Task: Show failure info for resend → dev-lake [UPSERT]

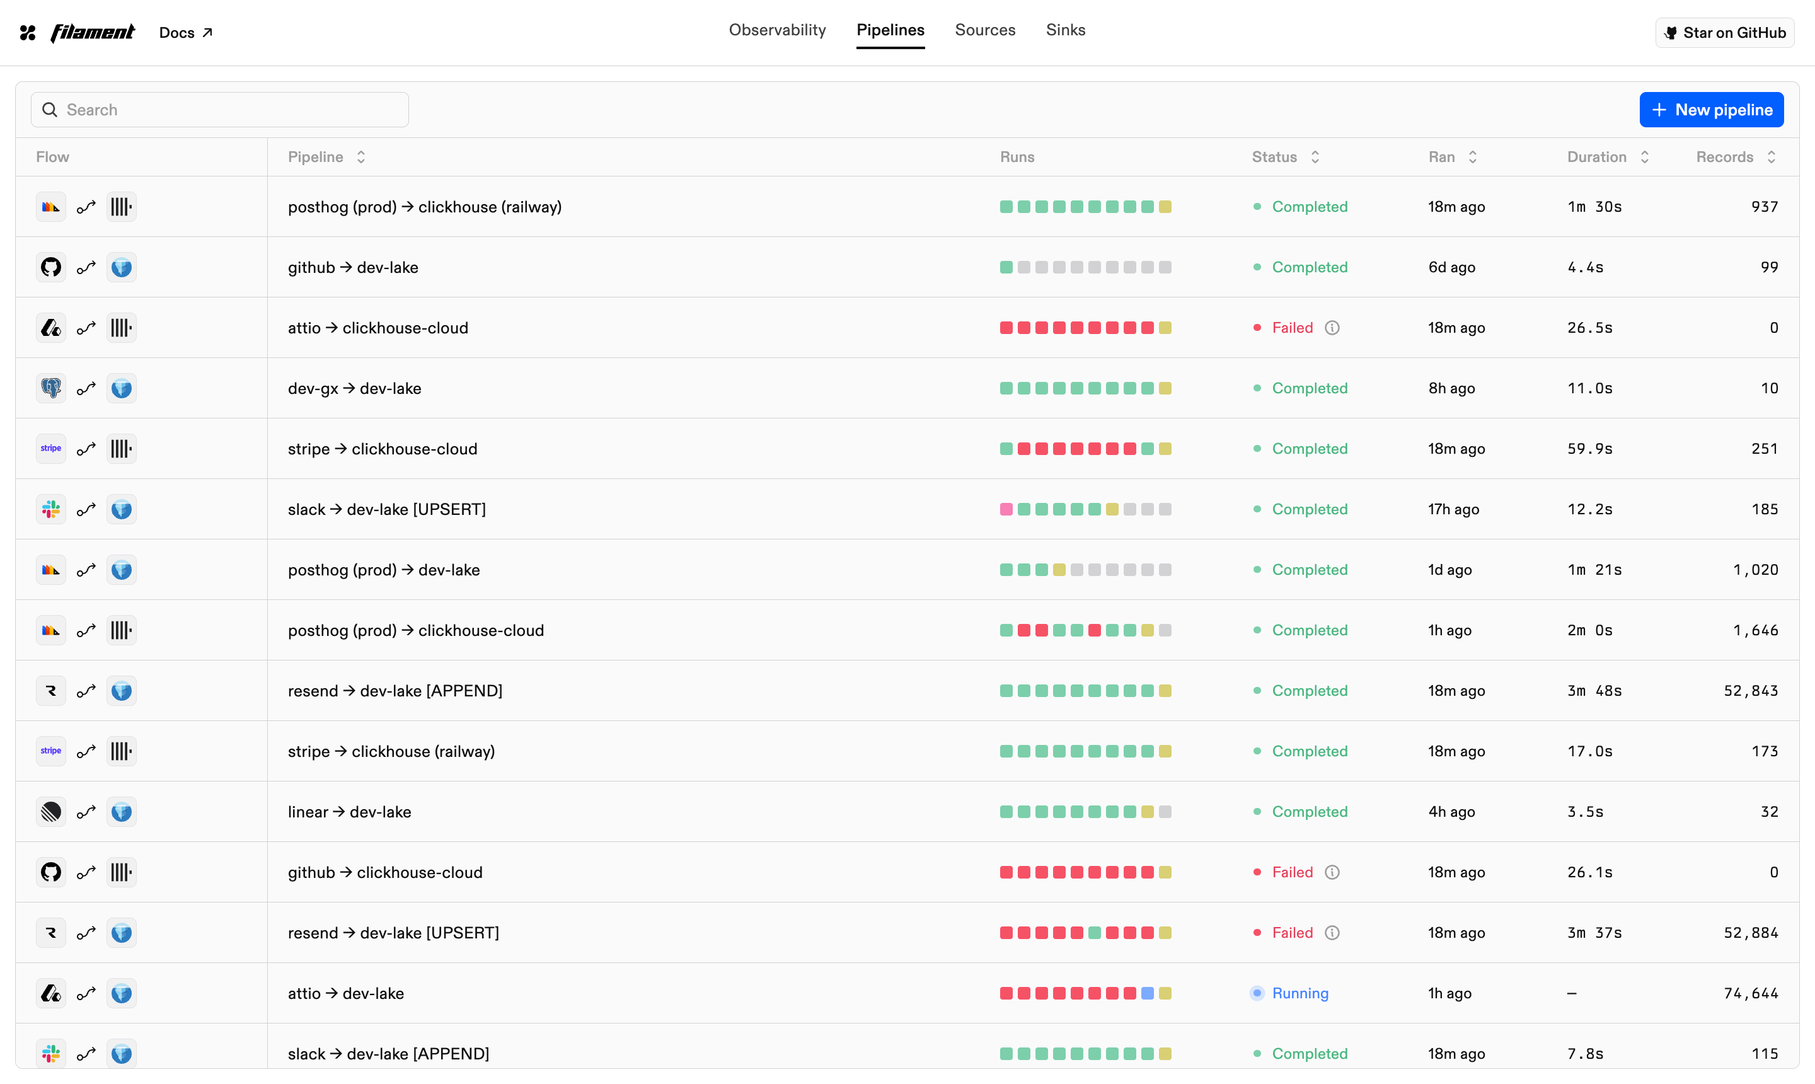Action: point(1332,933)
